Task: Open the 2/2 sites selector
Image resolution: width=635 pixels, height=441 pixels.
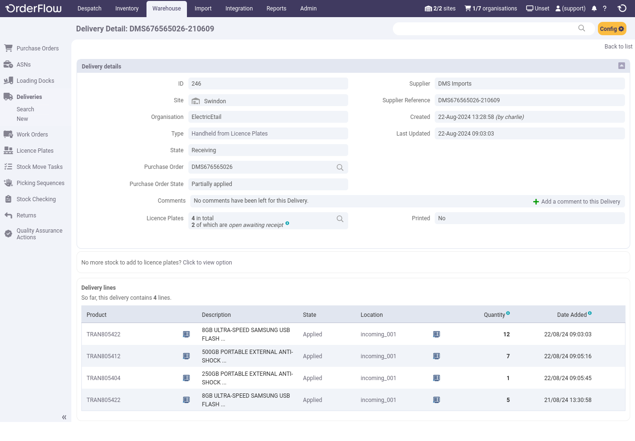Action: [440, 9]
